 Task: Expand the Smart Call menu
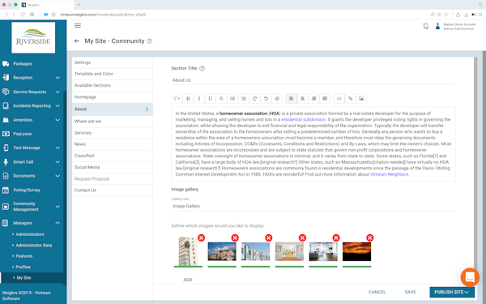point(58,161)
